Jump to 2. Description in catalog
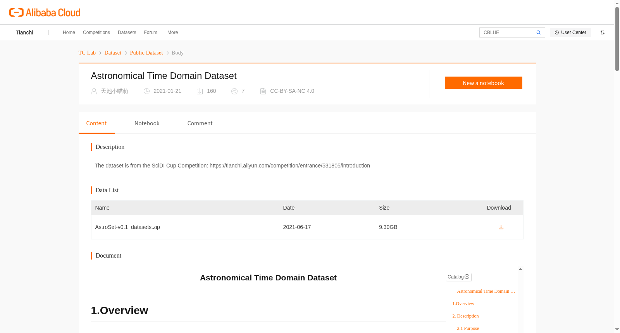The image size is (620, 333). 465,316
